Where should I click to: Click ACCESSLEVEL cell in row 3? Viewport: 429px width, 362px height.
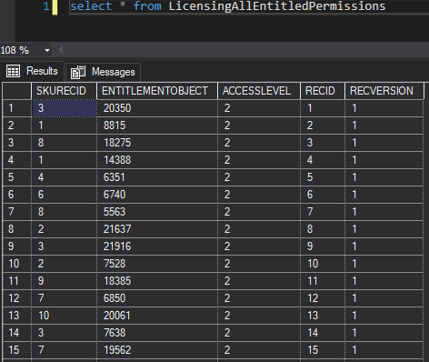coord(259,143)
